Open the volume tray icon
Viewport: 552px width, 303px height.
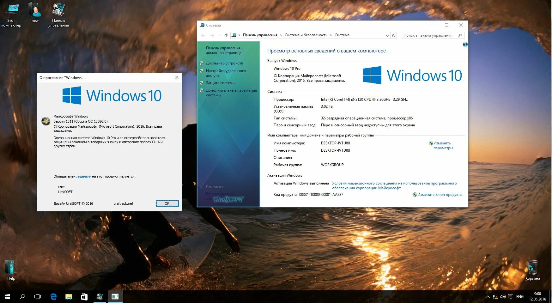(503, 297)
